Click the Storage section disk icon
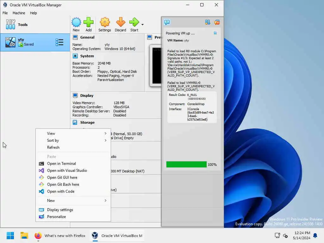The height and width of the screenshot is (243, 324). pyautogui.click(x=75, y=122)
